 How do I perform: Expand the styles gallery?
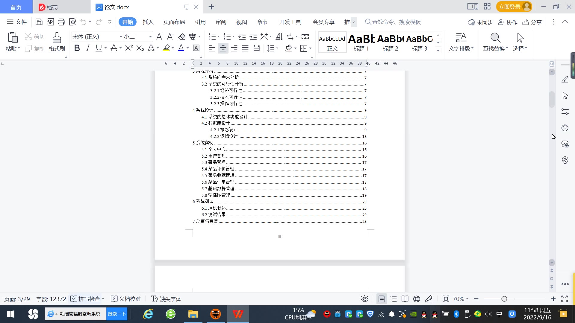pyautogui.click(x=438, y=50)
